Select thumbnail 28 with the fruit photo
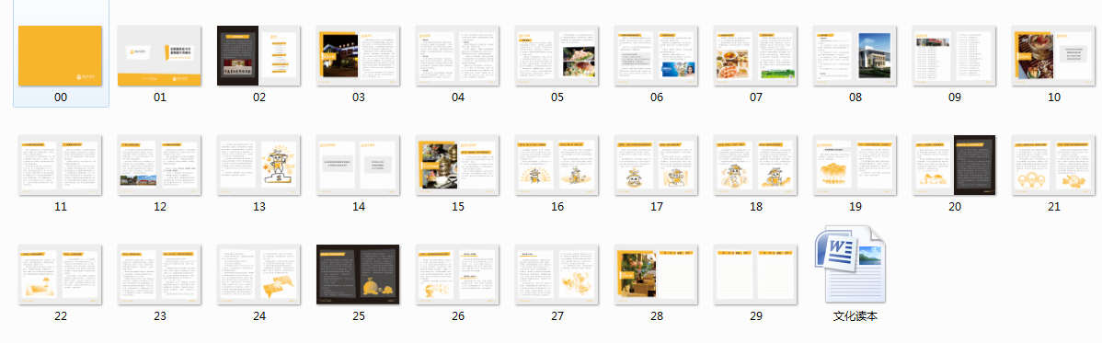This screenshot has height=343, width=1102. coord(657,275)
